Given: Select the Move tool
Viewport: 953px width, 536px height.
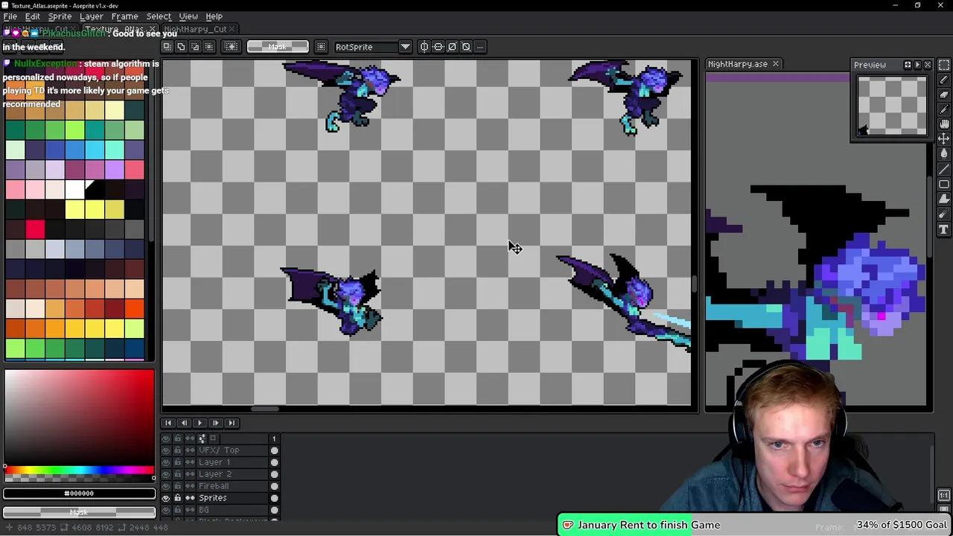Looking at the screenshot, I should pos(944,139).
